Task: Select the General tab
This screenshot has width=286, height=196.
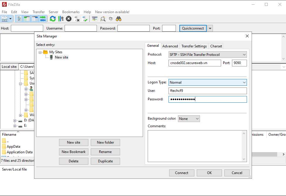Action: (153, 46)
